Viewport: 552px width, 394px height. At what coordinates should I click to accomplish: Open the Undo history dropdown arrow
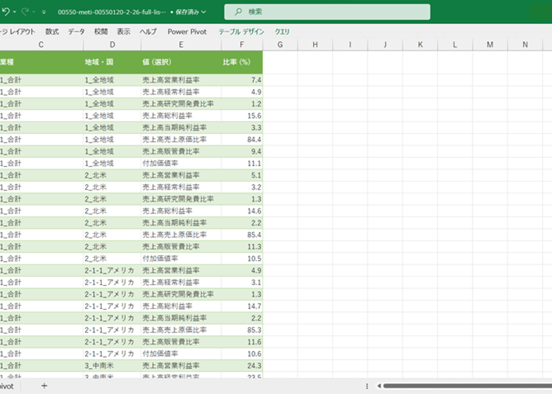coord(14,12)
